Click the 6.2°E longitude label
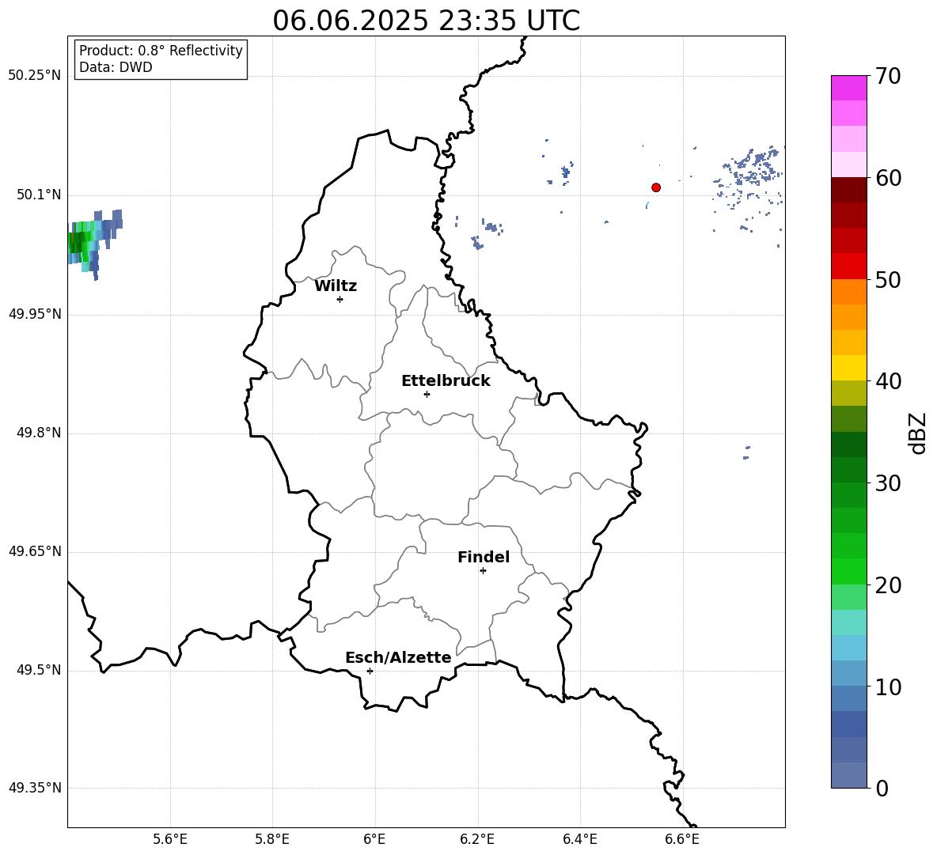 pyautogui.click(x=477, y=839)
